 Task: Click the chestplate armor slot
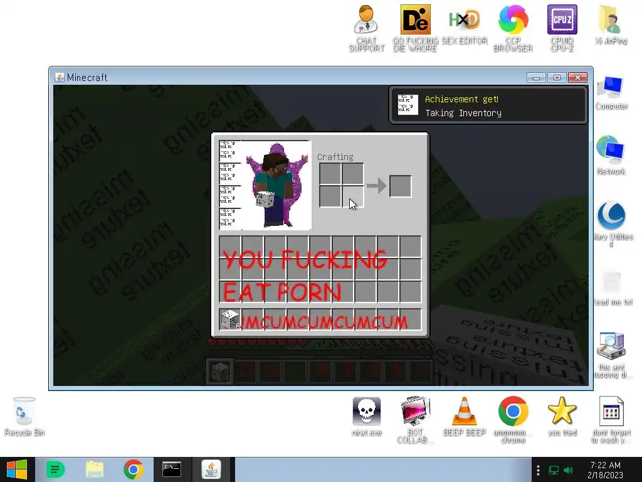[229, 174]
